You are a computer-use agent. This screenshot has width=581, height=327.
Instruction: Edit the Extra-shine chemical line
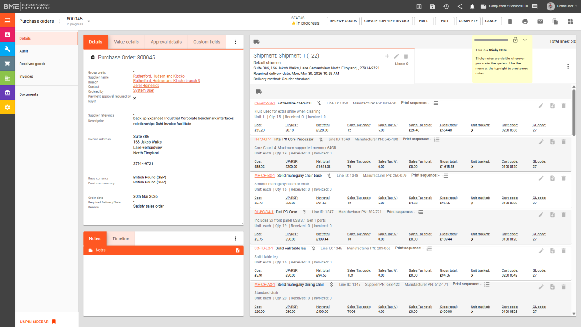[541, 105]
